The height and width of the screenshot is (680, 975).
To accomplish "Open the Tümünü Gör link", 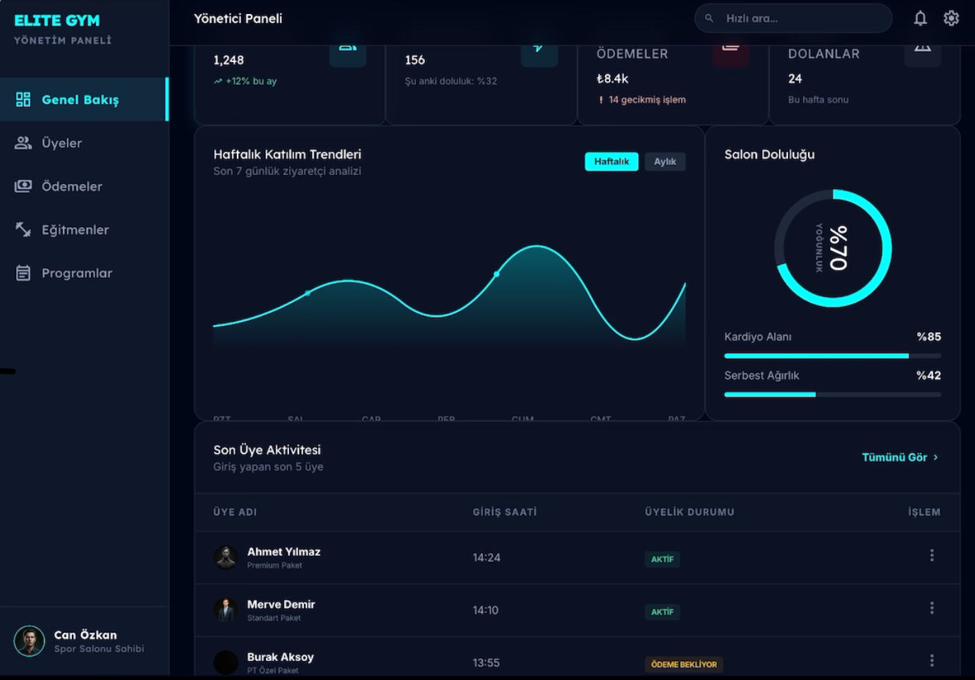I will (900, 457).
